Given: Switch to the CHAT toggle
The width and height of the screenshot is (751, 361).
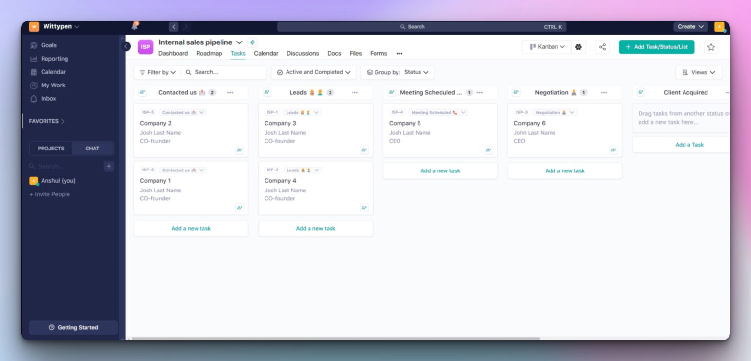Looking at the screenshot, I should pos(92,149).
